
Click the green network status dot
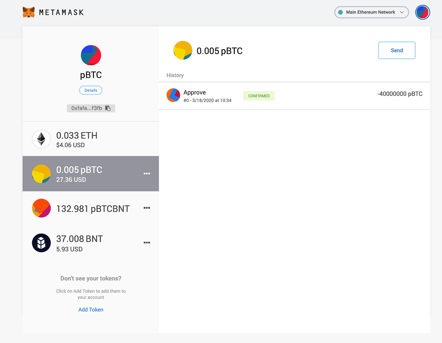click(340, 12)
